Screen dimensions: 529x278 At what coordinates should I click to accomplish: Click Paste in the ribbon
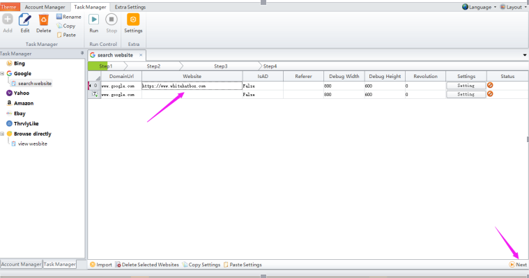[x=66, y=35]
